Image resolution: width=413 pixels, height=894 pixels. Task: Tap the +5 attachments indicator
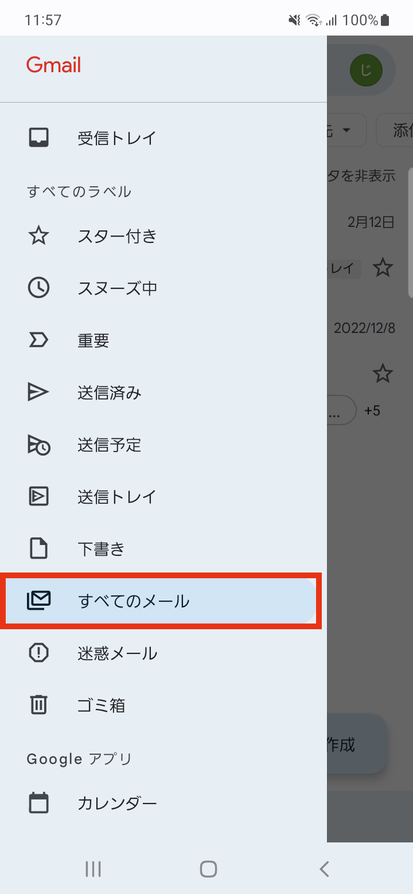(x=372, y=410)
